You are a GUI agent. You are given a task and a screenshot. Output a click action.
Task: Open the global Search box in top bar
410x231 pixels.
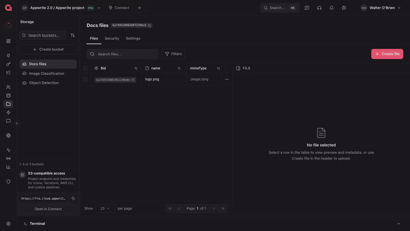coord(280,8)
